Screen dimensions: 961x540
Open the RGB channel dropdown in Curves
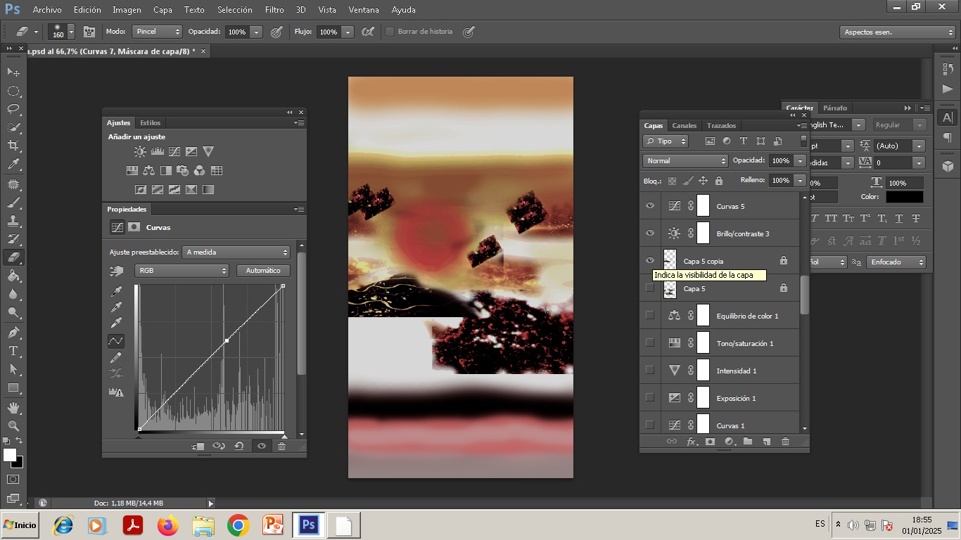[x=182, y=271]
